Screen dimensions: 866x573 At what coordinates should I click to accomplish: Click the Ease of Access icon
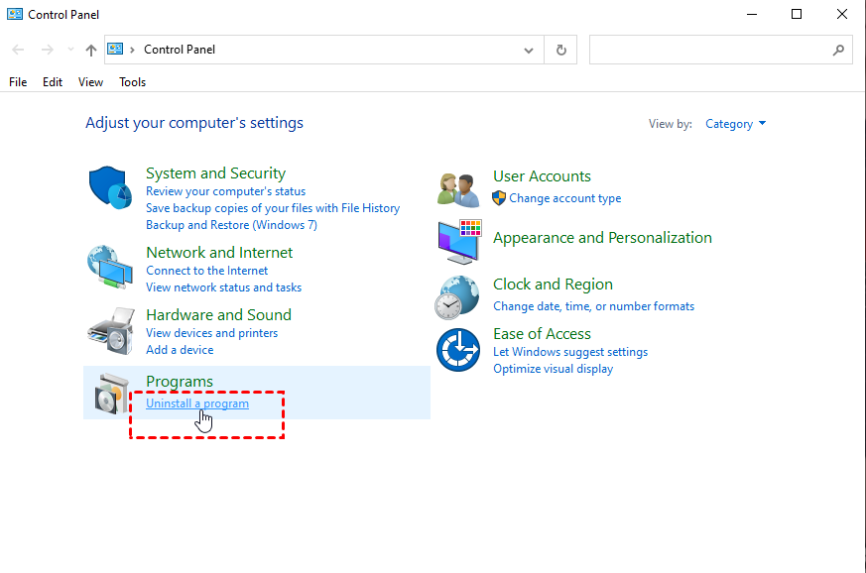pos(458,350)
